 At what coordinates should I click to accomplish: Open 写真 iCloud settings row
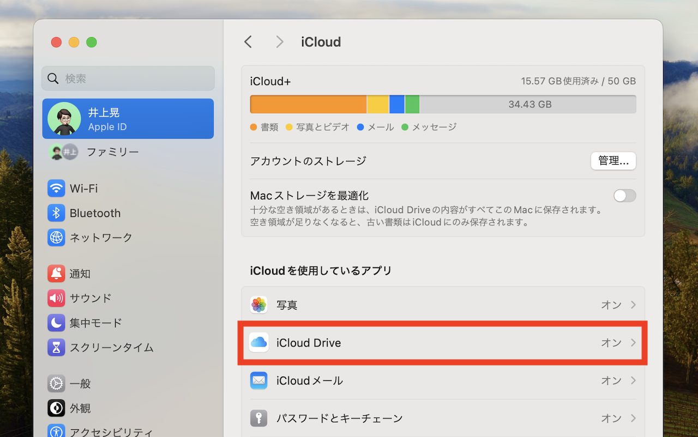coord(443,305)
